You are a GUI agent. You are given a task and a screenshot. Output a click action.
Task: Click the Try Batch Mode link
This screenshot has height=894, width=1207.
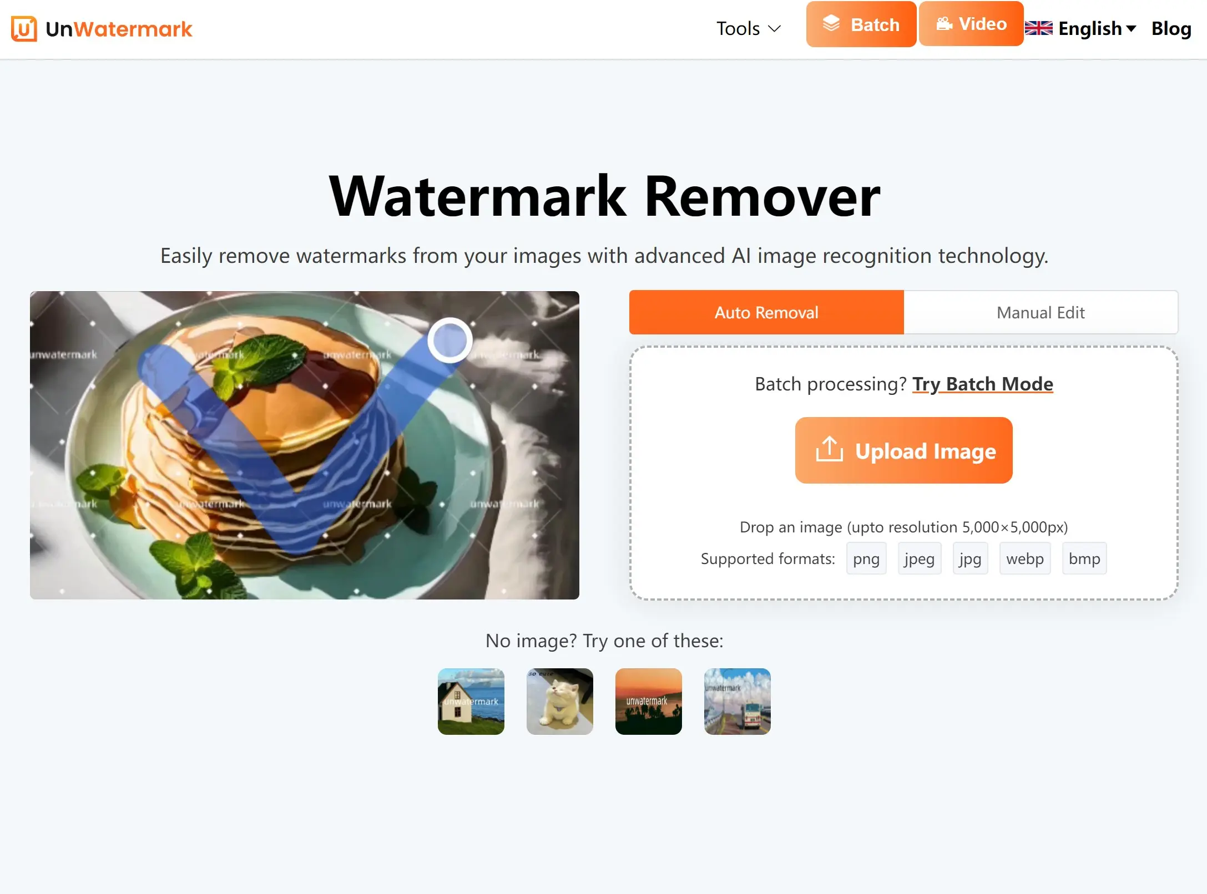point(982,382)
